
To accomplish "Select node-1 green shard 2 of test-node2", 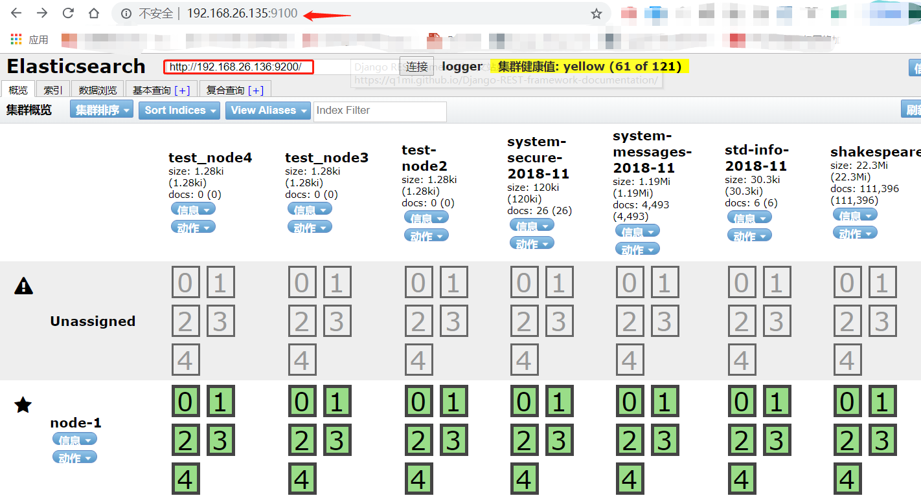I will click(x=418, y=440).
